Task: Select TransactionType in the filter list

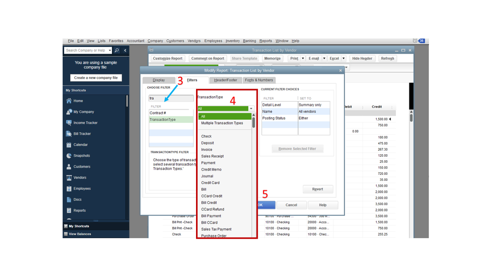Action: [x=171, y=120]
